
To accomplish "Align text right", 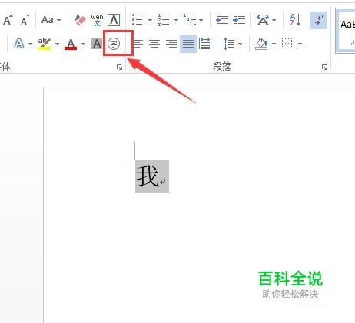I will click(x=171, y=44).
